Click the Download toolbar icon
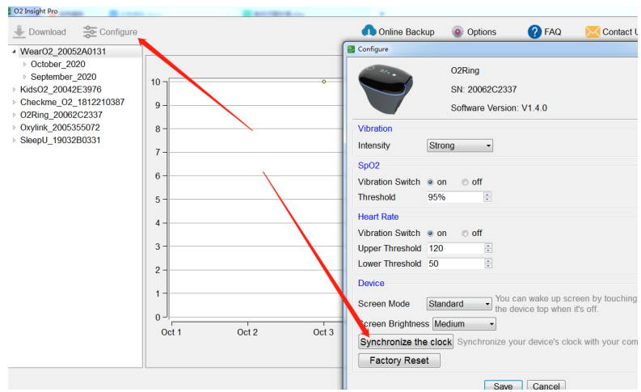 [19, 32]
